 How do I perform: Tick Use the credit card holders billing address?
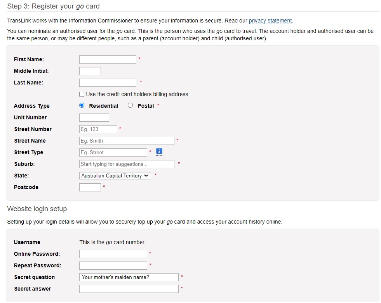[82, 94]
